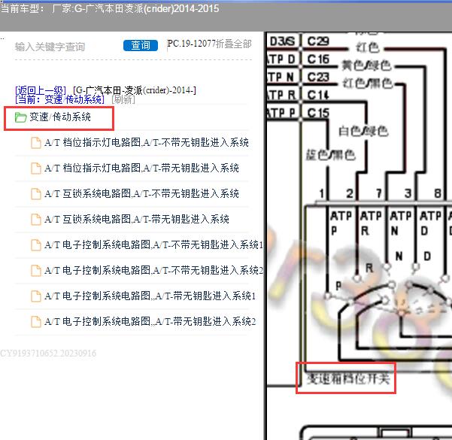Viewport: 452px width, 440px height.
Task: Click the 折叠全部 collapse-all link
Action: 234,44
